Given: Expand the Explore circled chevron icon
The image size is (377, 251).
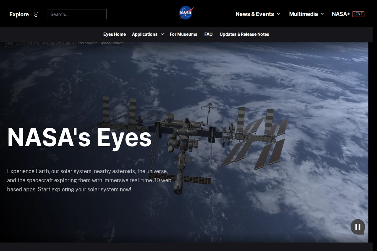Looking at the screenshot, I should [36, 14].
